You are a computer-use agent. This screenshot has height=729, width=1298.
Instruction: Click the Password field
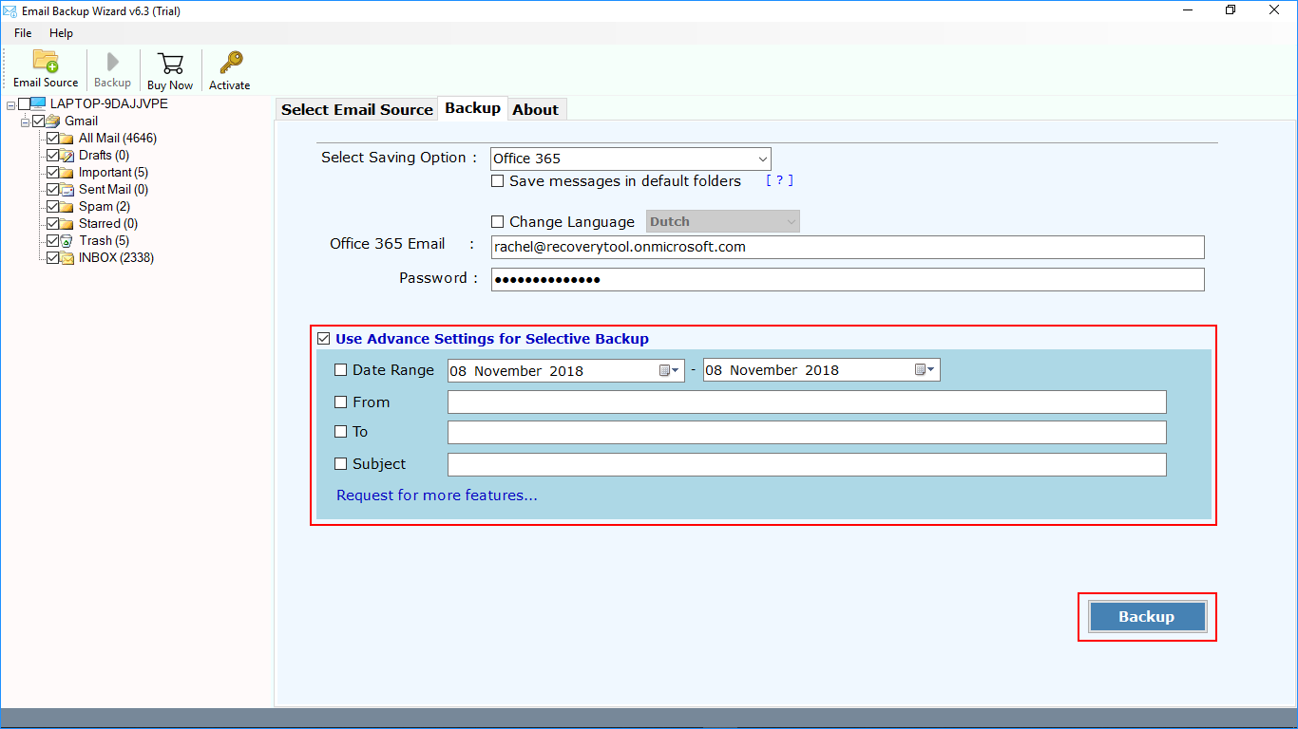(848, 279)
